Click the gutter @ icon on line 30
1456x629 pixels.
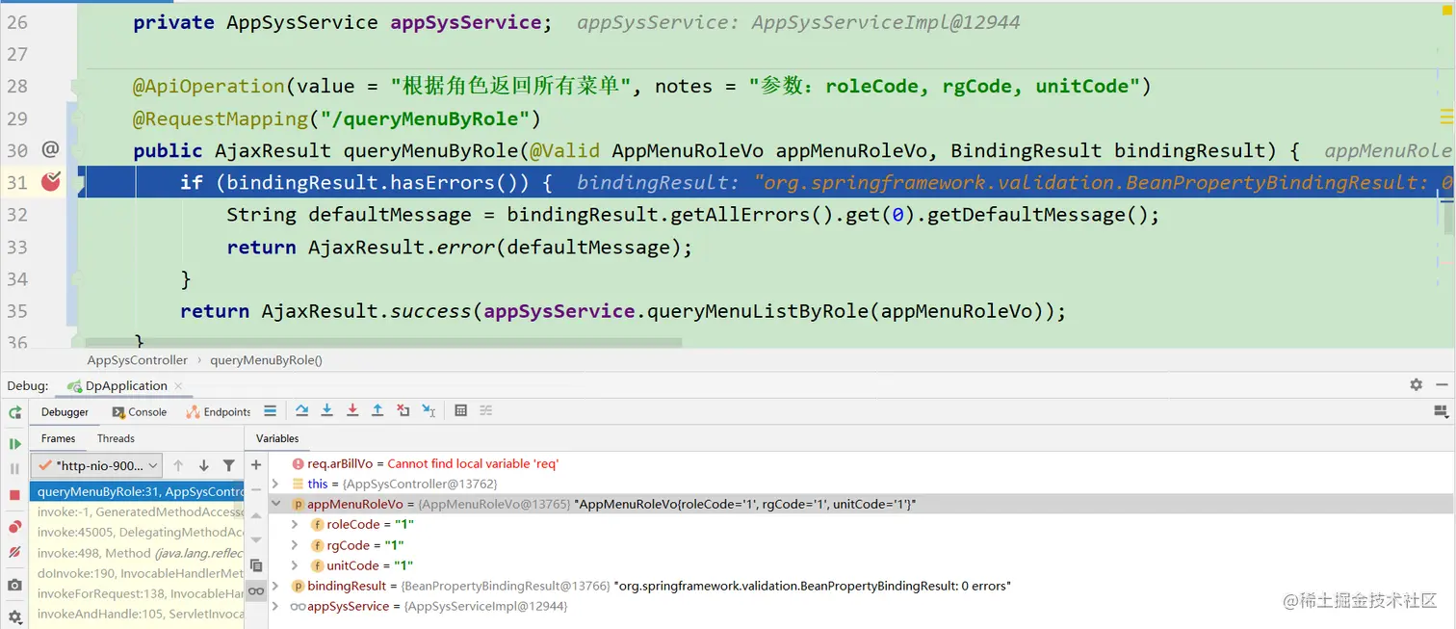[50, 149]
